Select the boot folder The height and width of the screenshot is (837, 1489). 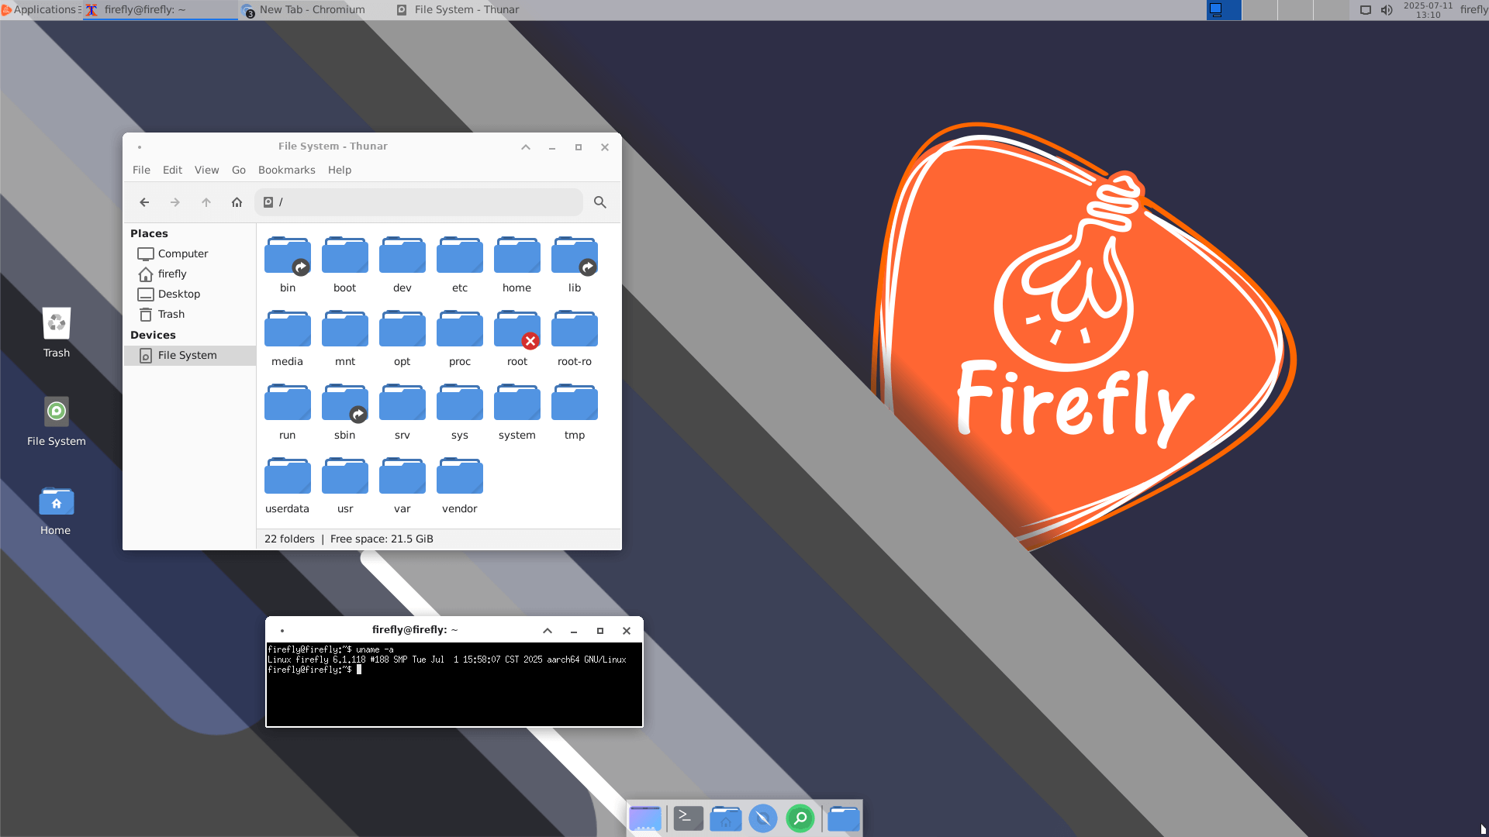tap(345, 264)
